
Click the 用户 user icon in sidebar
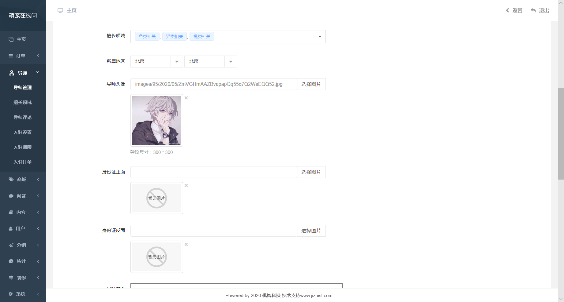point(11,229)
